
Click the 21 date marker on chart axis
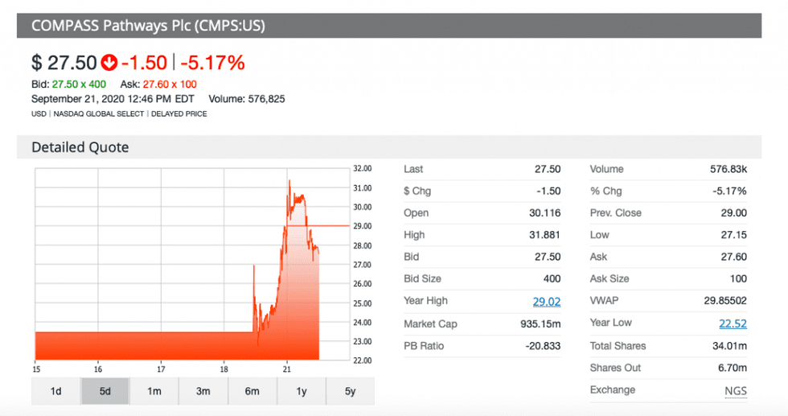tap(286, 369)
